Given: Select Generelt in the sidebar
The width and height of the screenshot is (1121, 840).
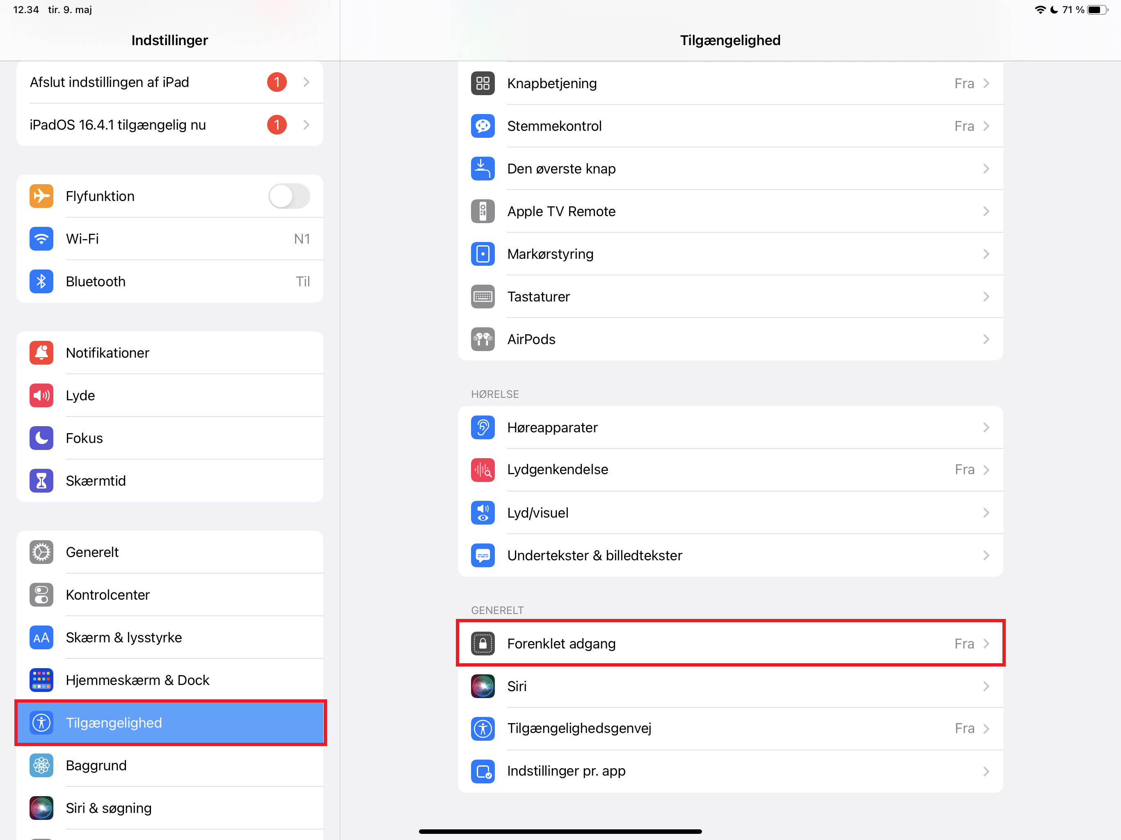Looking at the screenshot, I should point(170,552).
